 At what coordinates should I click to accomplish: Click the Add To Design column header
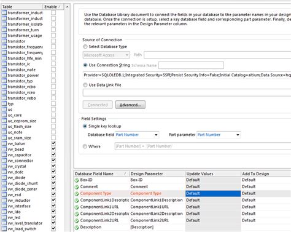(266, 174)
